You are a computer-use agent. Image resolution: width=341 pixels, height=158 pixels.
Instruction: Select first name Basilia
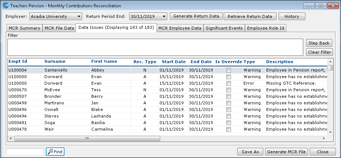(x=110, y=123)
